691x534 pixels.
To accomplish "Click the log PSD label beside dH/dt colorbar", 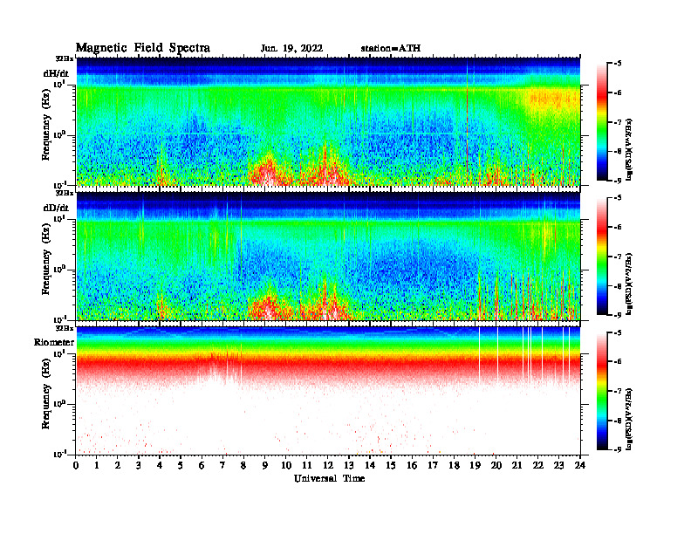I will tap(629, 149).
